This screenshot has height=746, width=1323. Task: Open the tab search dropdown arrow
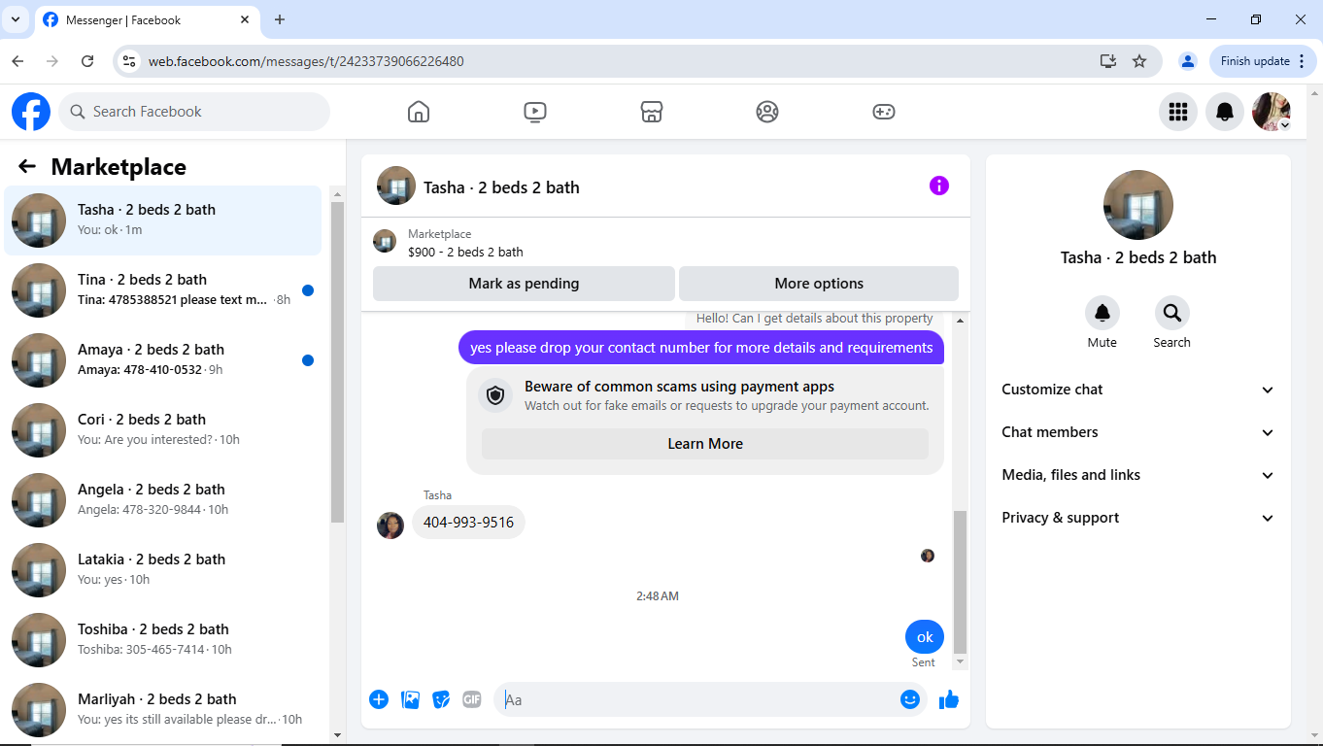click(16, 19)
